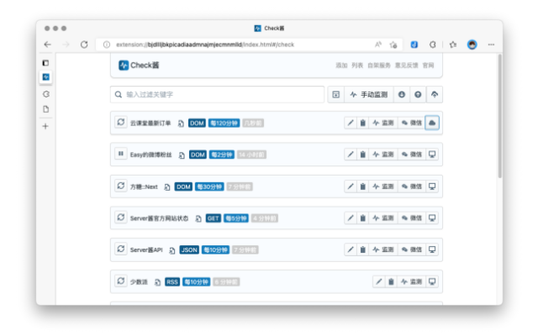Click the GET type badge on Server酱官方网站状态
Viewport: 538px width, 336px height.
(x=213, y=218)
